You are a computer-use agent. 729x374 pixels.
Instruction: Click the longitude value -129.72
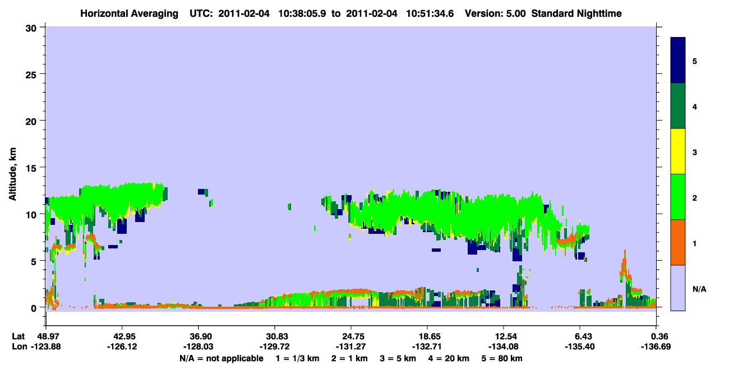[275, 347]
